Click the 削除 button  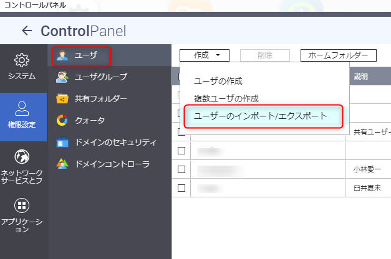click(x=264, y=55)
